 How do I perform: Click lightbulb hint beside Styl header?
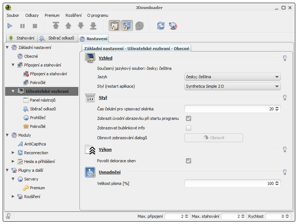pos(285,98)
